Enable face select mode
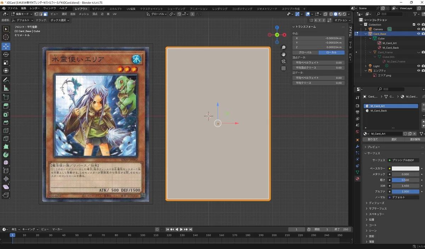Image resolution: width=425 pixels, height=249 pixels. (x=45, y=14)
